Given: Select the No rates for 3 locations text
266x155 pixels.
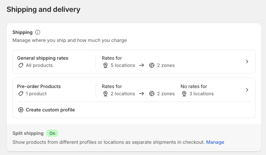Looking at the screenshot, I should click(x=197, y=90).
